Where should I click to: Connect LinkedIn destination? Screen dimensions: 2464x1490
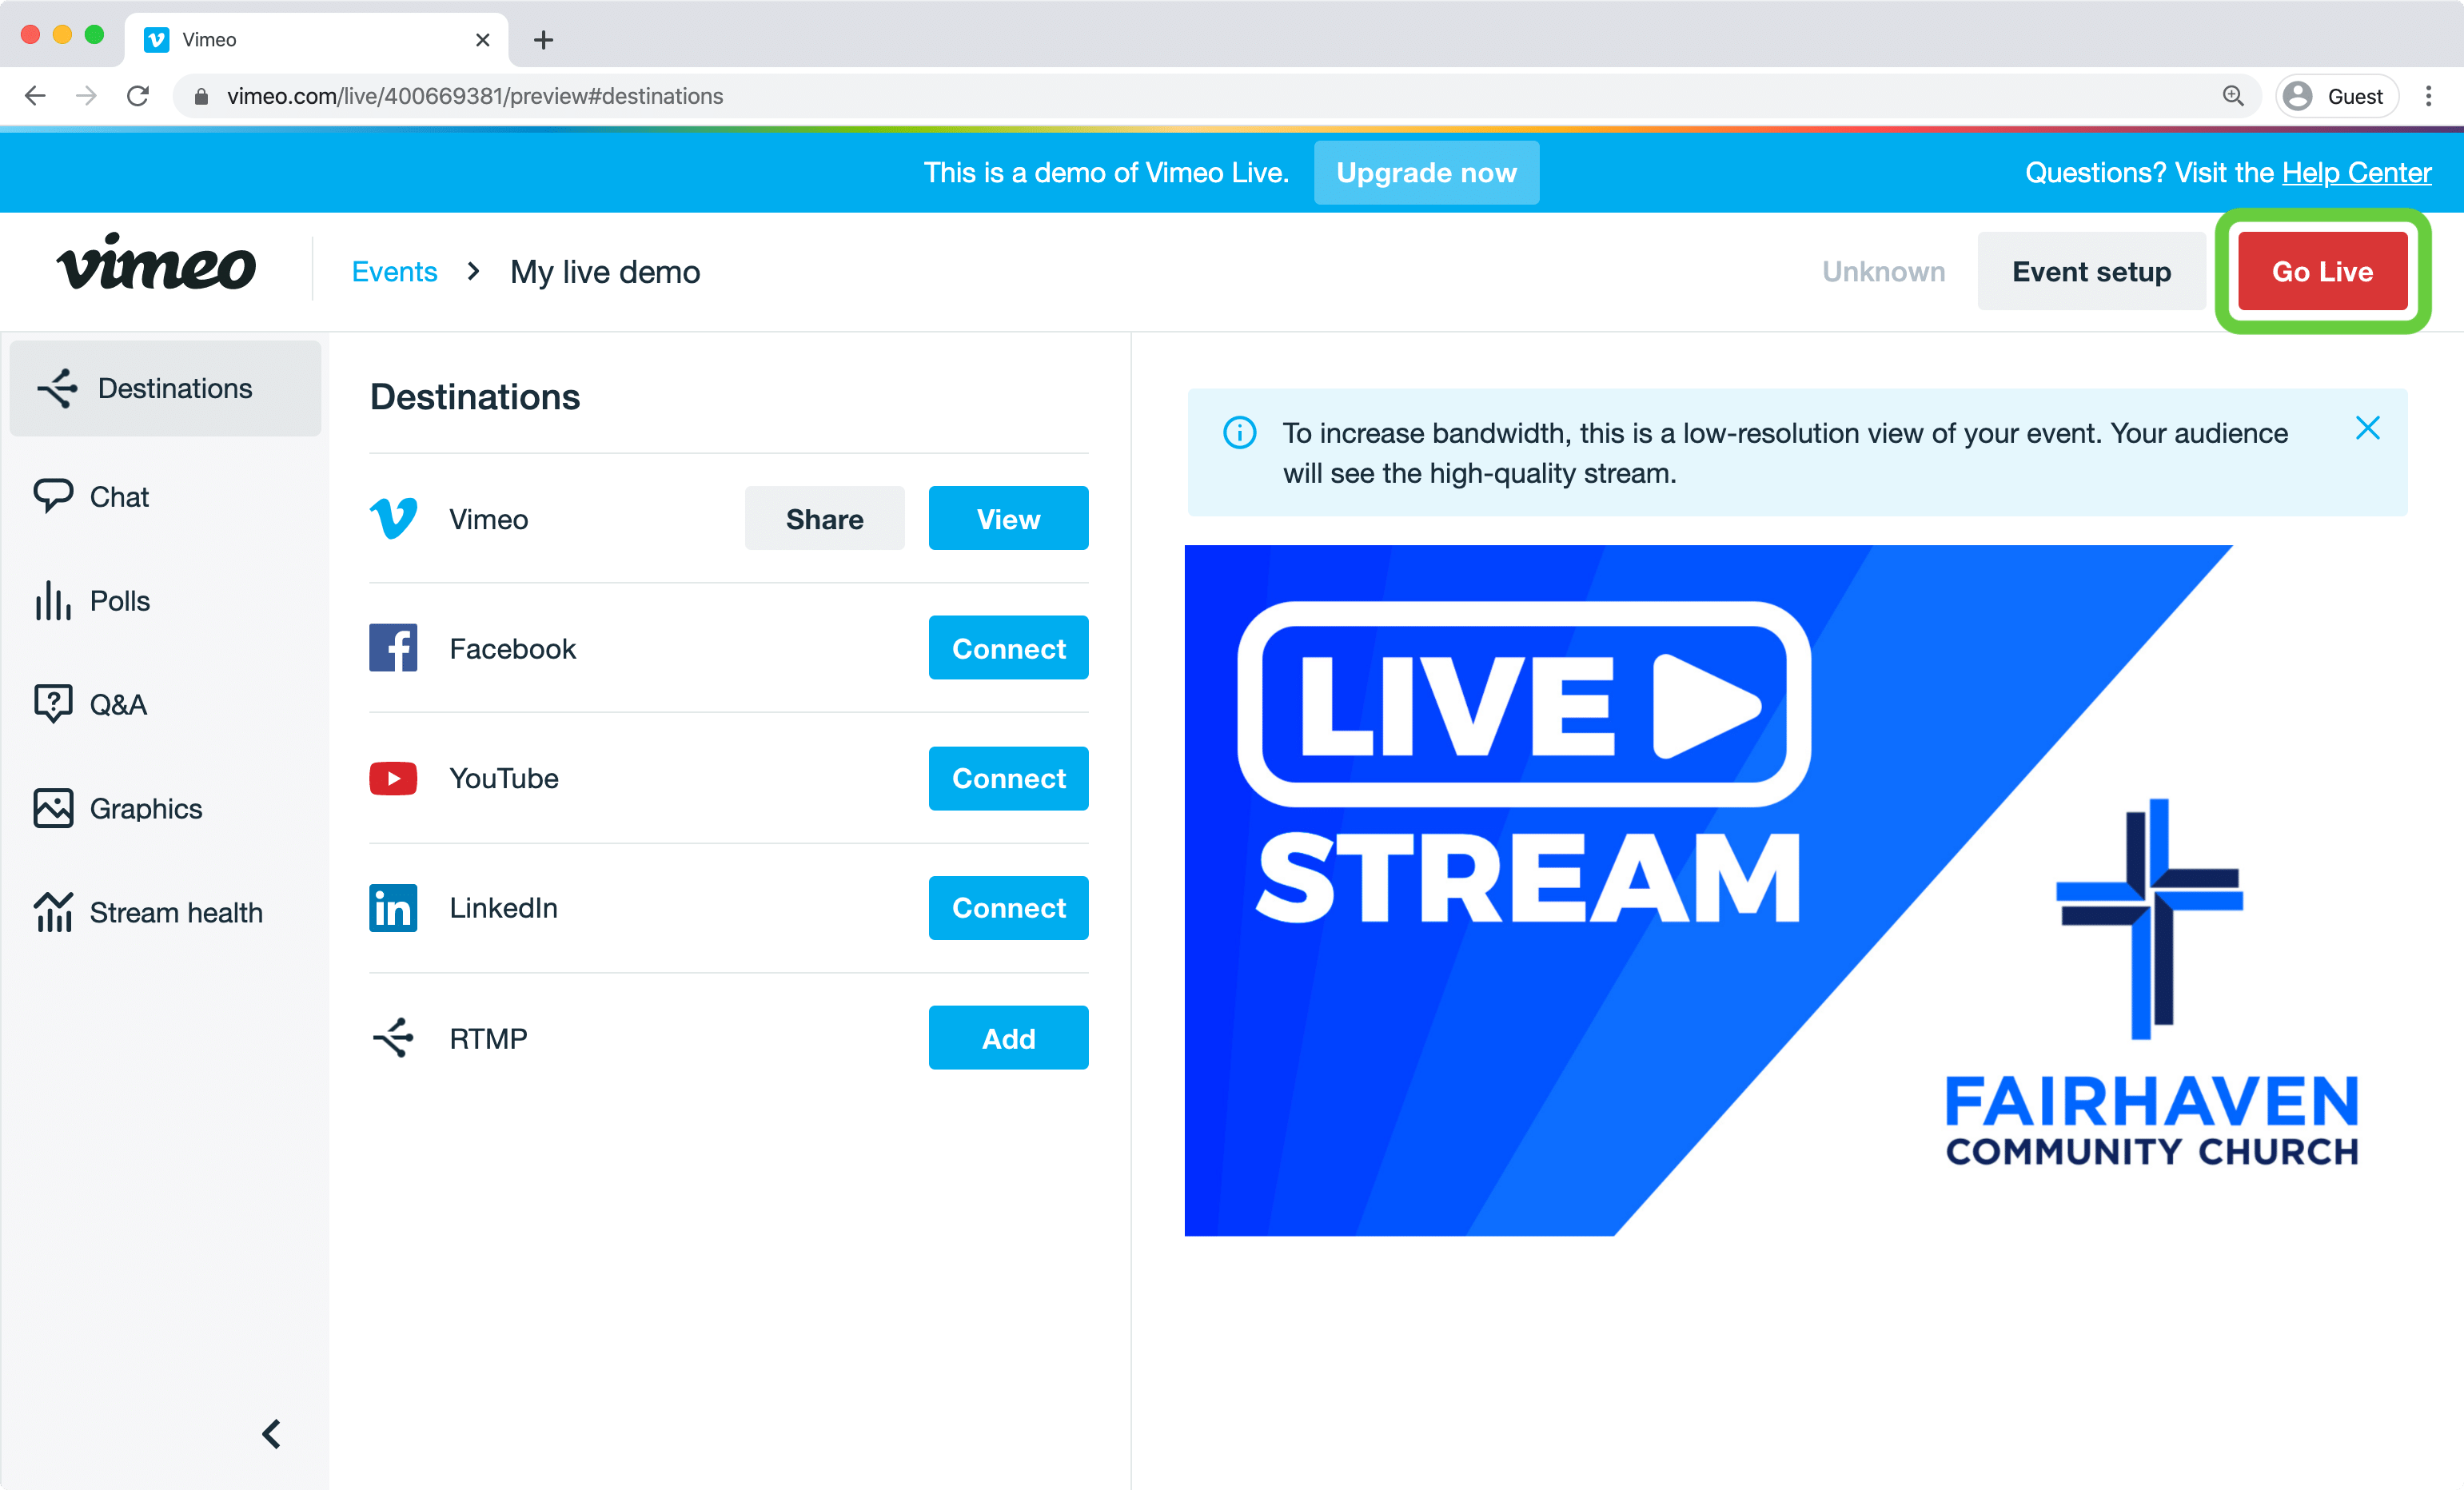pos(1008,907)
